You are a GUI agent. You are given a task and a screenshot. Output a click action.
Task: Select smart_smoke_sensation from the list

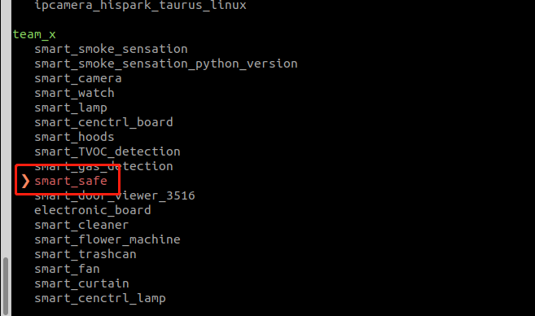tap(111, 49)
